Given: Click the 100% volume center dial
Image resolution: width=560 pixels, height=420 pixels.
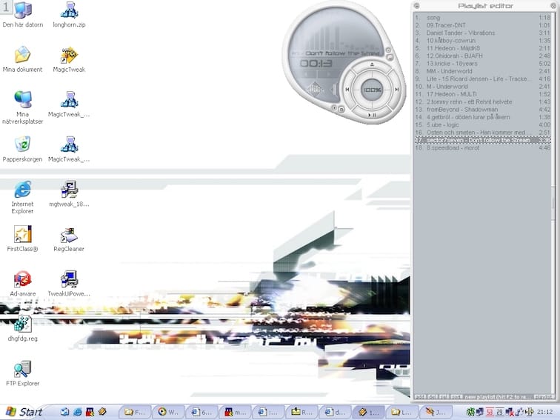Looking at the screenshot, I should point(372,90).
